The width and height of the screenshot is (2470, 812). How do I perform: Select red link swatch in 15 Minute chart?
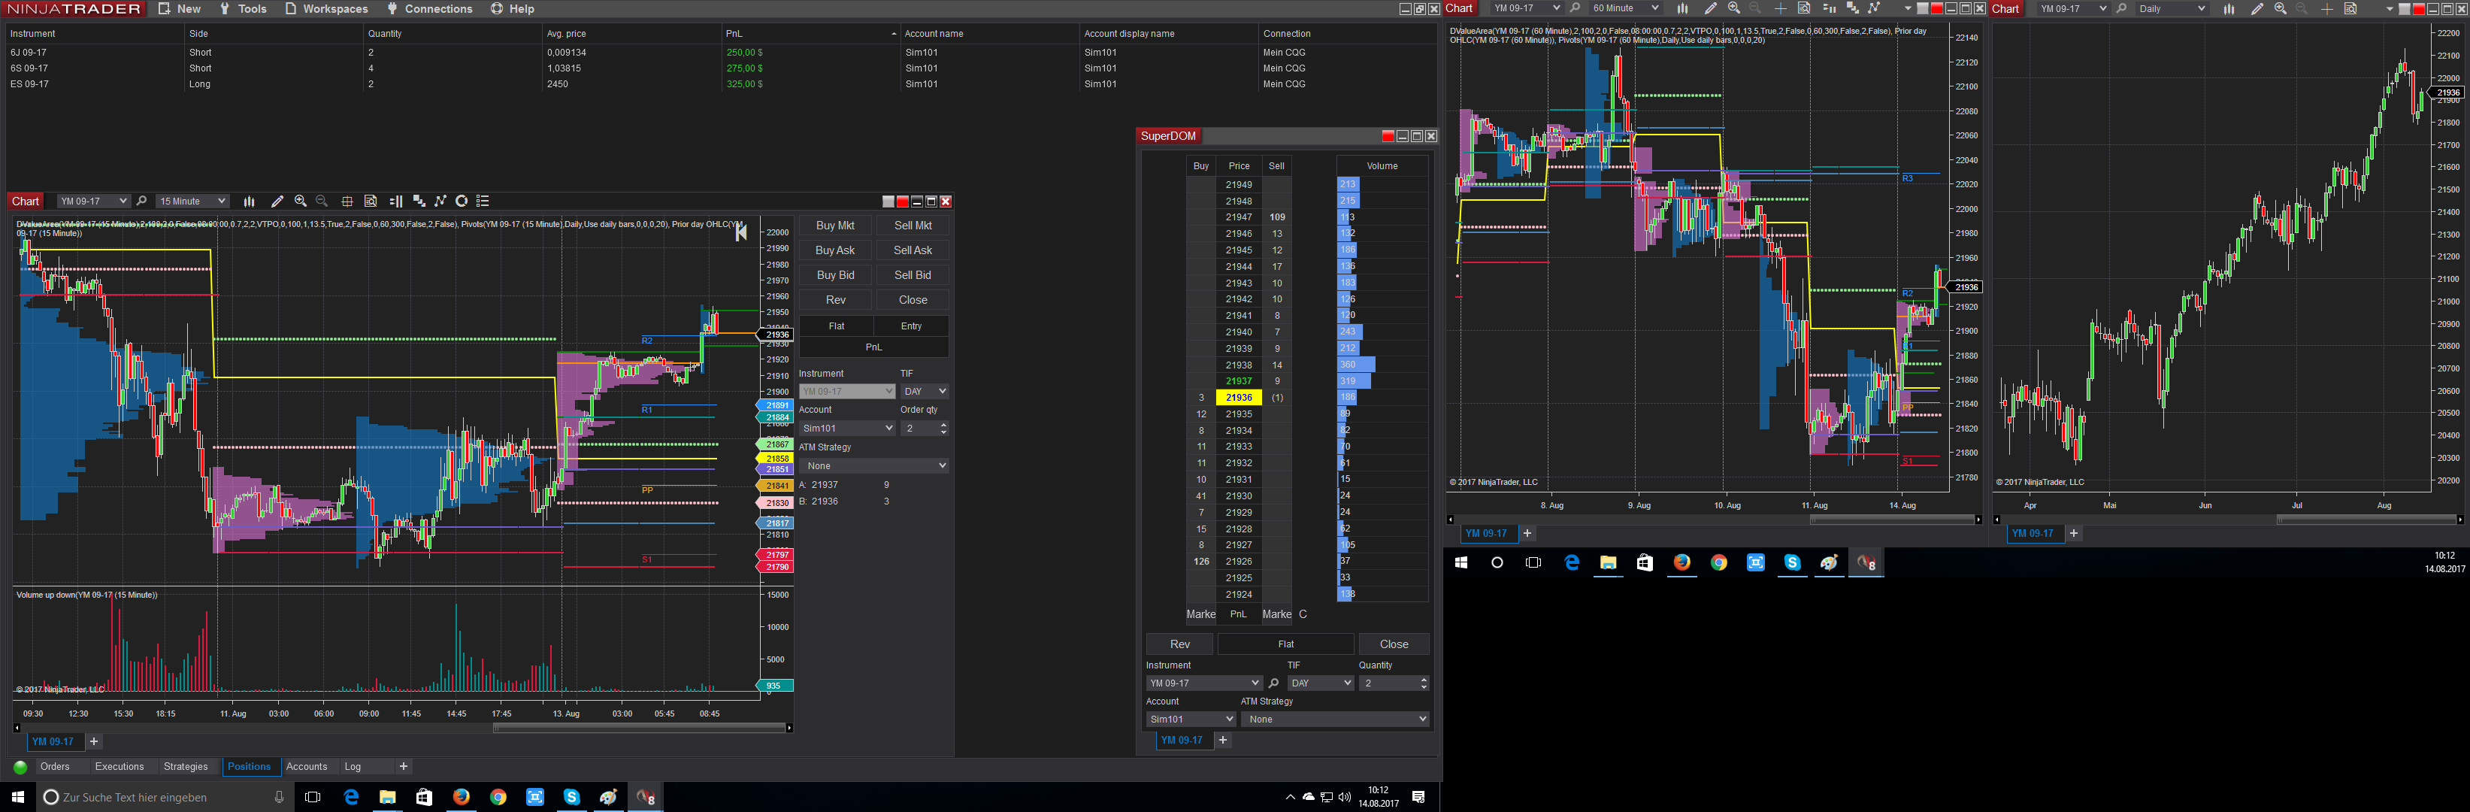tap(902, 201)
